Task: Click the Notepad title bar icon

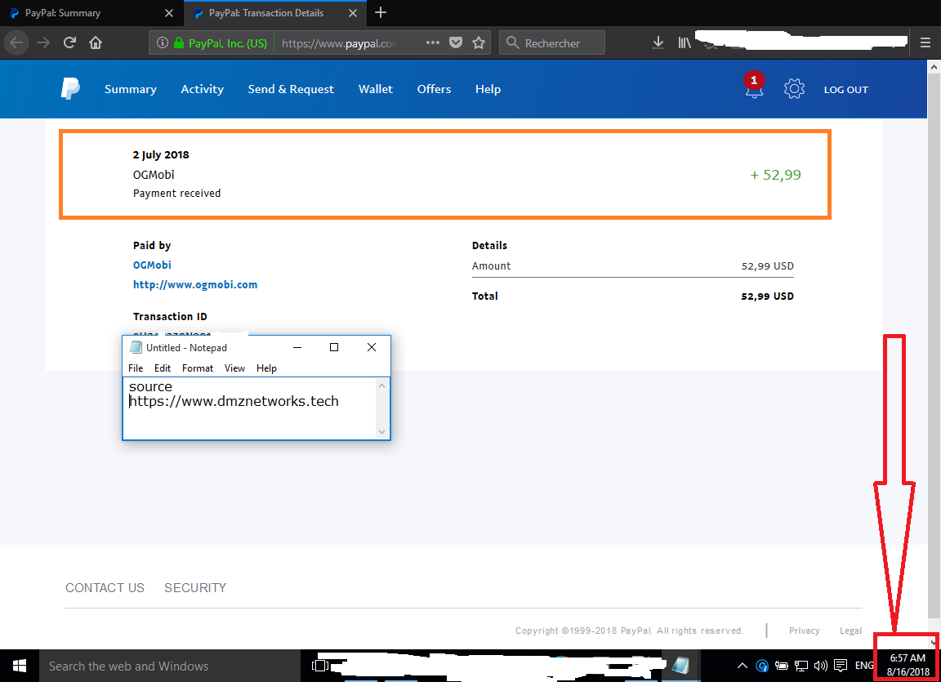Action: coord(136,347)
